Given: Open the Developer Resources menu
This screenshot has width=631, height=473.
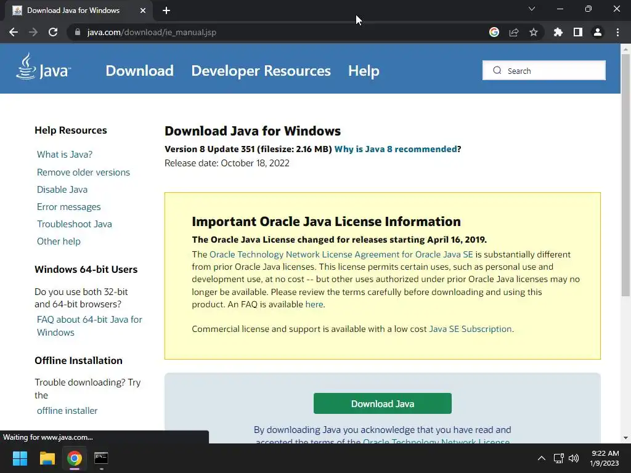Looking at the screenshot, I should 261,71.
